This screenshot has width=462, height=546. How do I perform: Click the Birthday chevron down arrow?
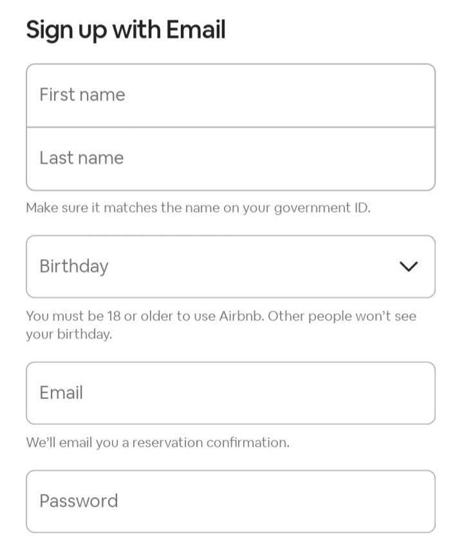click(x=409, y=266)
